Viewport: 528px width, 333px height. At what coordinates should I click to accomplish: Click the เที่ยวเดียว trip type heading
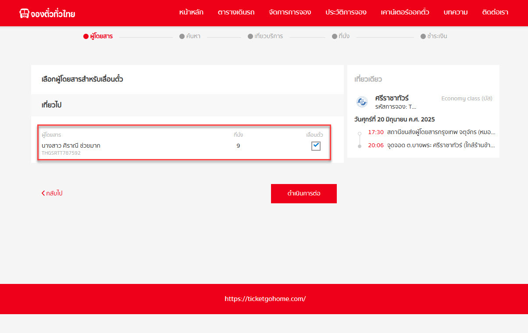(x=368, y=79)
